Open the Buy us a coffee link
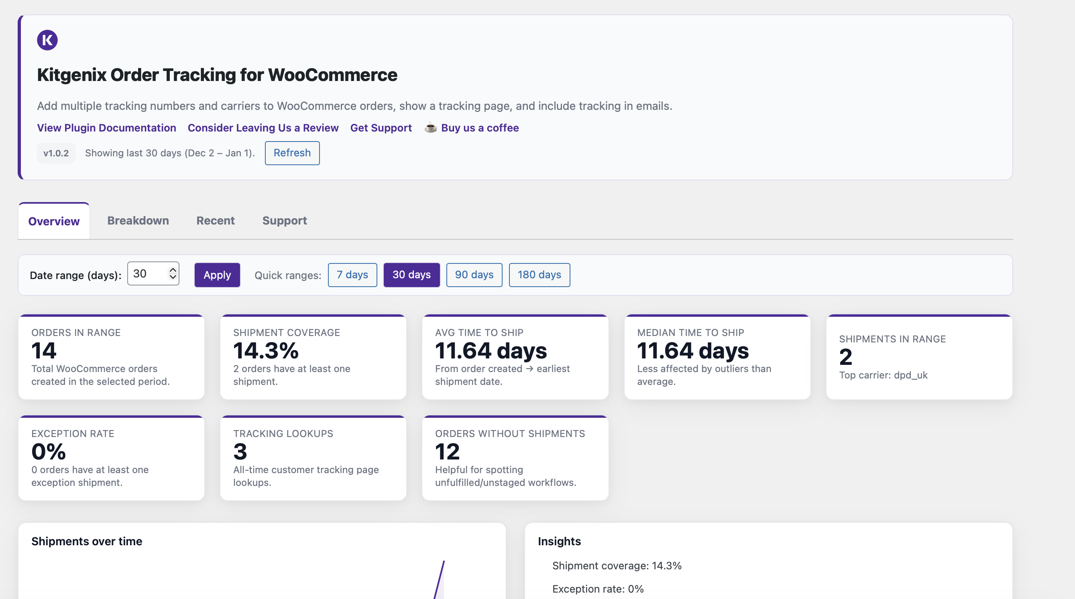 (x=479, y=128)
